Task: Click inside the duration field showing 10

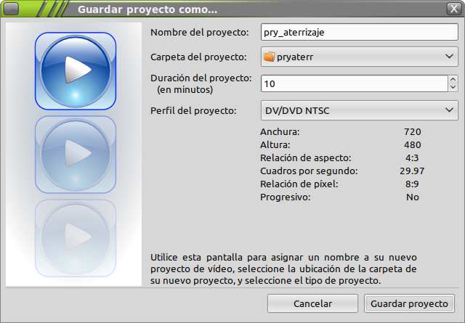Action: [x=353, y=83]
